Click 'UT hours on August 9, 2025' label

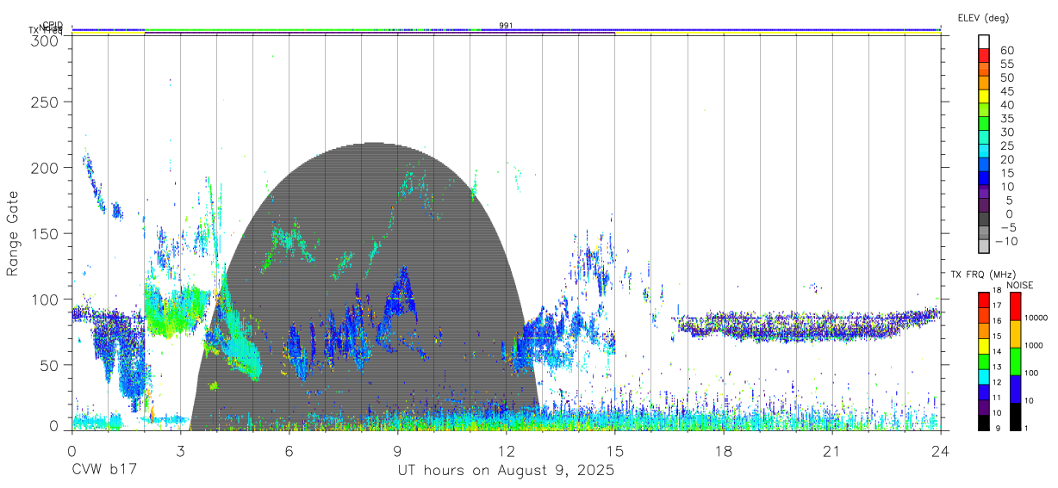tap(506, 471)
